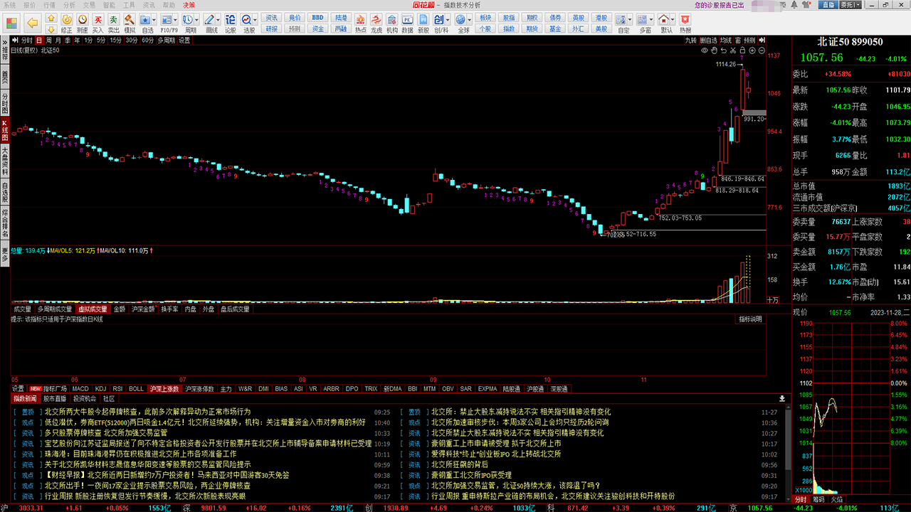Click the 卖出 sell icon
Viewport: 911px width, 512px height.
pyautogui.click(x=114, y=20)
